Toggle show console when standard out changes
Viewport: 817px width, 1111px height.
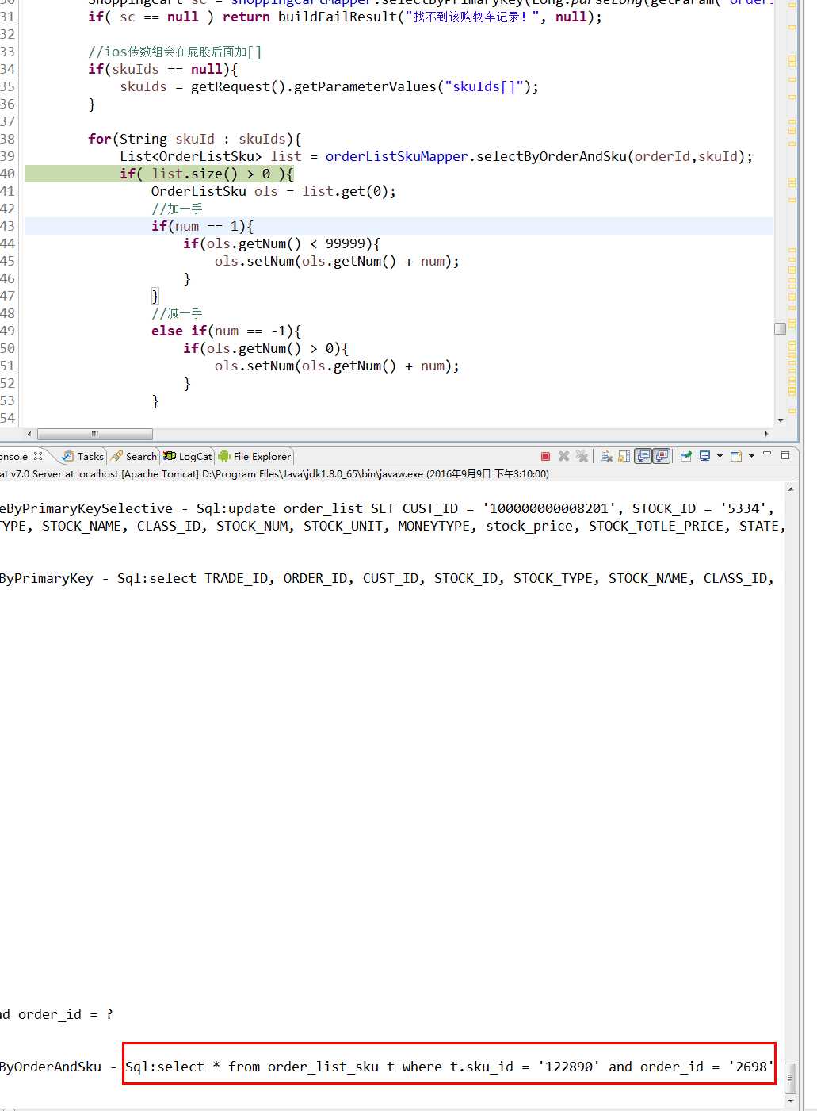(643, 456)
